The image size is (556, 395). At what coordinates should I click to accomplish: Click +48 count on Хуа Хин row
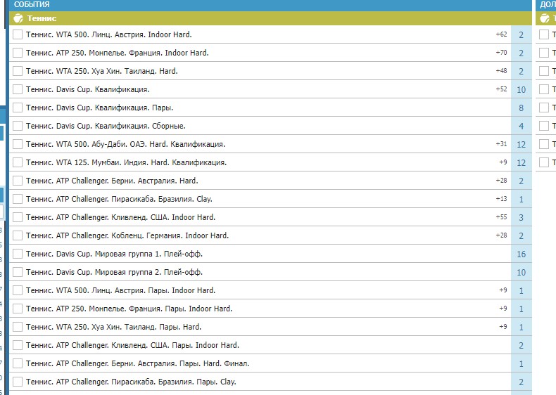[x=501, y=71]
